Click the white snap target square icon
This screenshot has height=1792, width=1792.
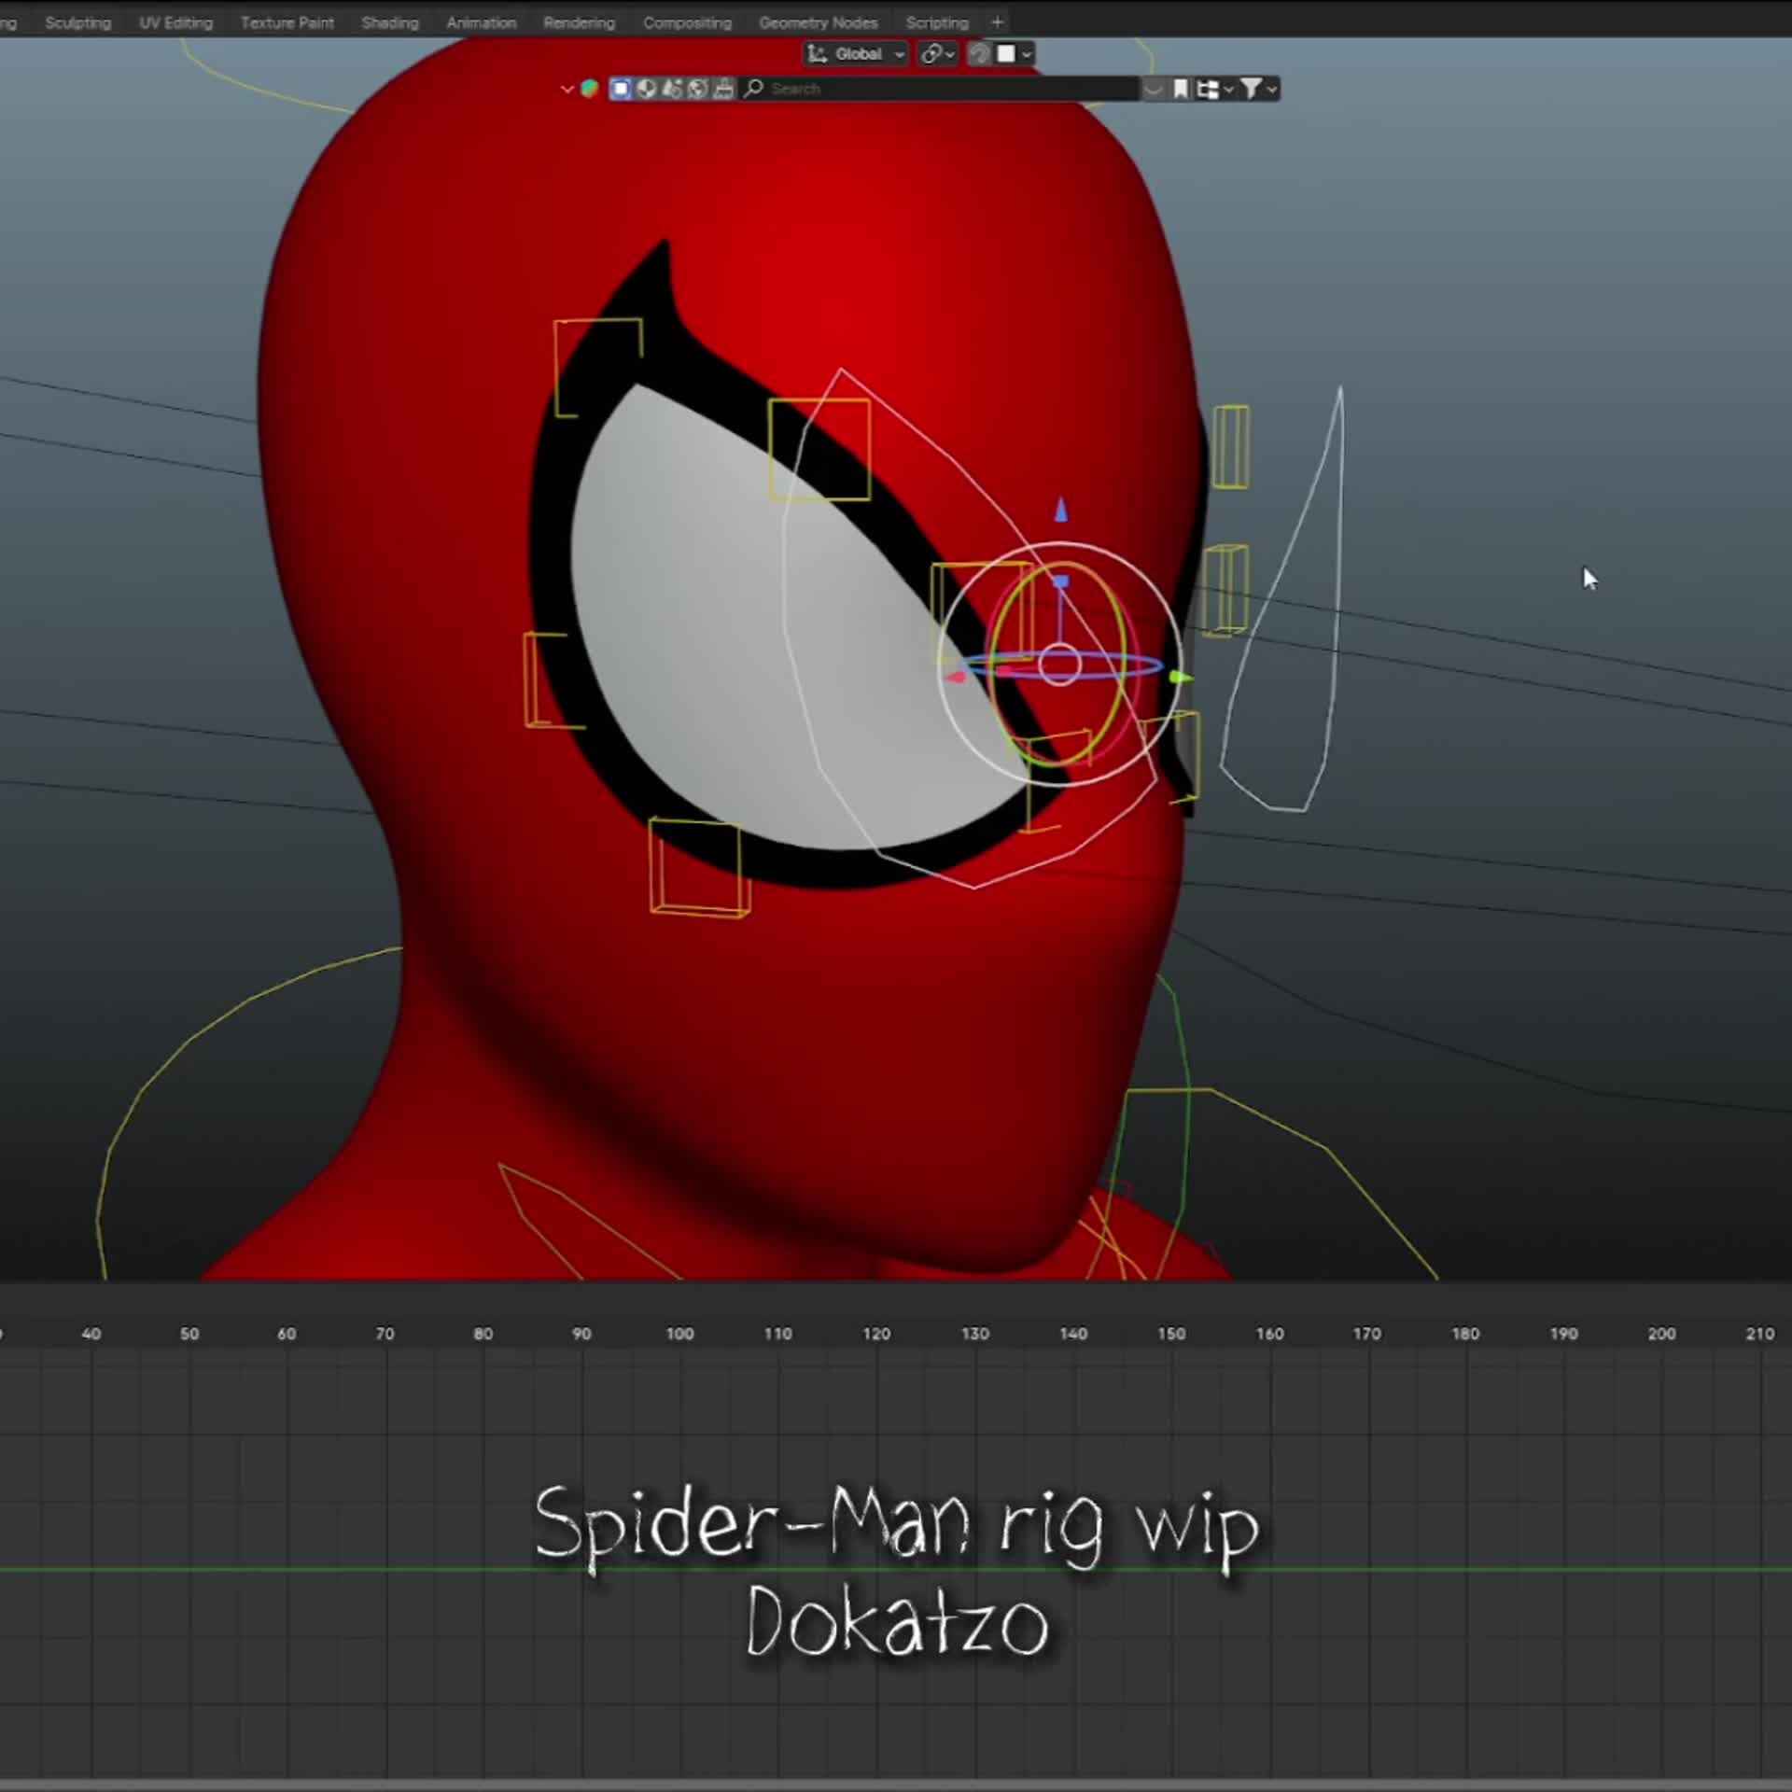pos(1006,54)
